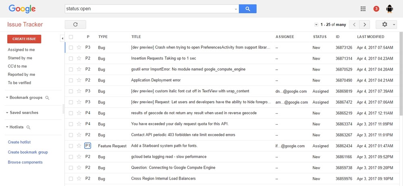The image size is (403, 186).
Task: Sort by the Last Modified column header
Action: click(371, 37)
